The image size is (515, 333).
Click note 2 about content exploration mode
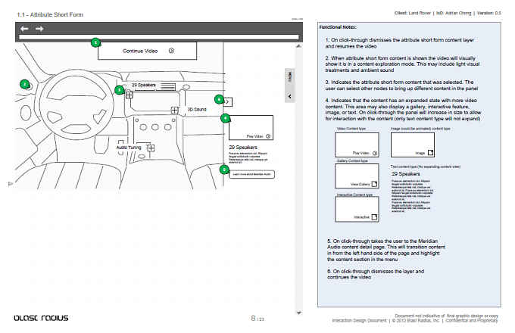pyautogui.click(x=402, y=64)
